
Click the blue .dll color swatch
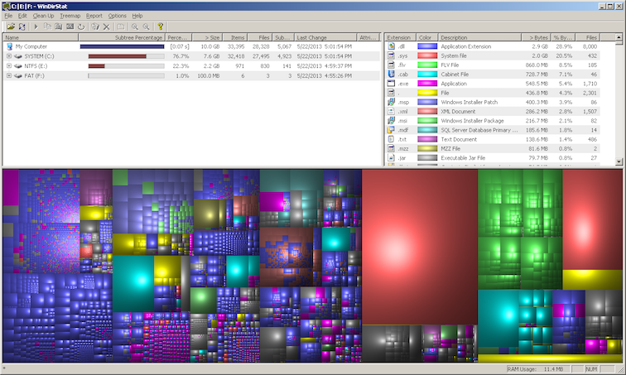[x=427, y=46]
